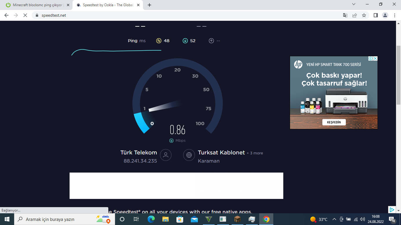Switch to Chrome in the taskbar
Screen dimensions: 401x225
tap(266, 219)
